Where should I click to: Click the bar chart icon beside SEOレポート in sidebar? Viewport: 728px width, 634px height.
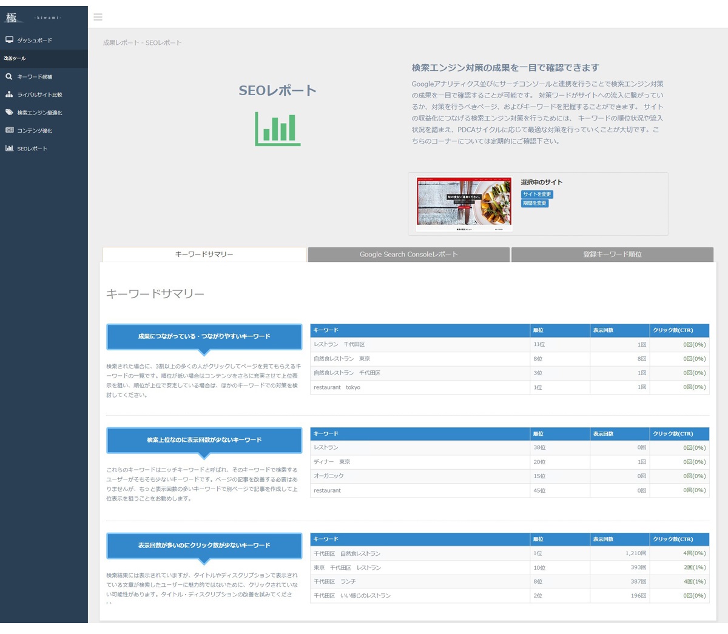pos(9,148)
